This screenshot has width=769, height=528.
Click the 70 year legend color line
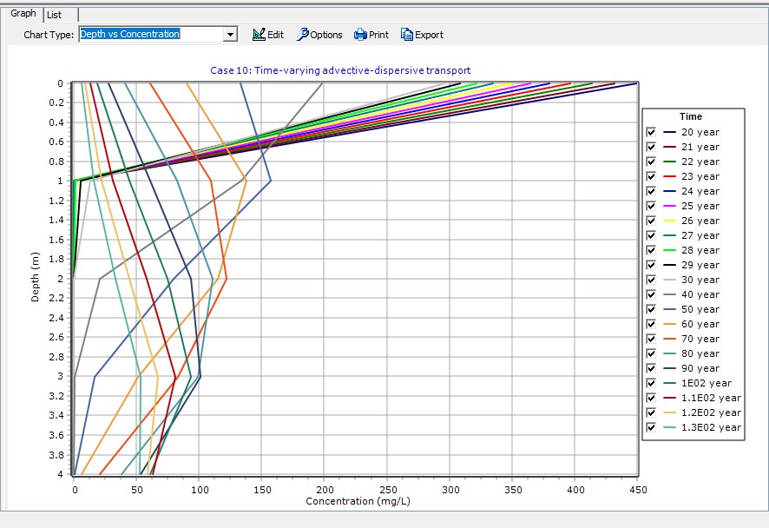tap(670, 339)
